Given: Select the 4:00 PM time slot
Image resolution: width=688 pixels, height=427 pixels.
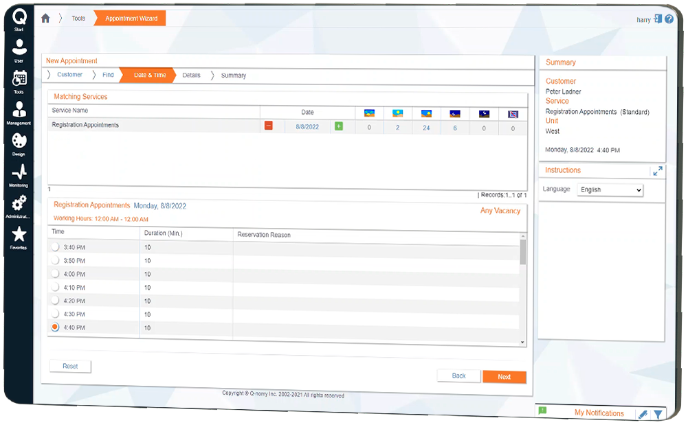Looking at the screenshot, I should coord(55,273).
